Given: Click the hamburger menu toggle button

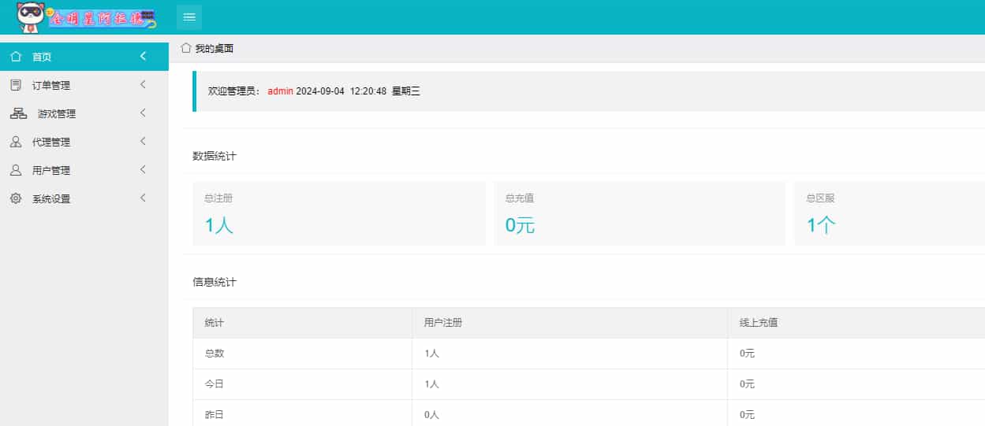Looking at the screenshot, I should tap(189, 17).
